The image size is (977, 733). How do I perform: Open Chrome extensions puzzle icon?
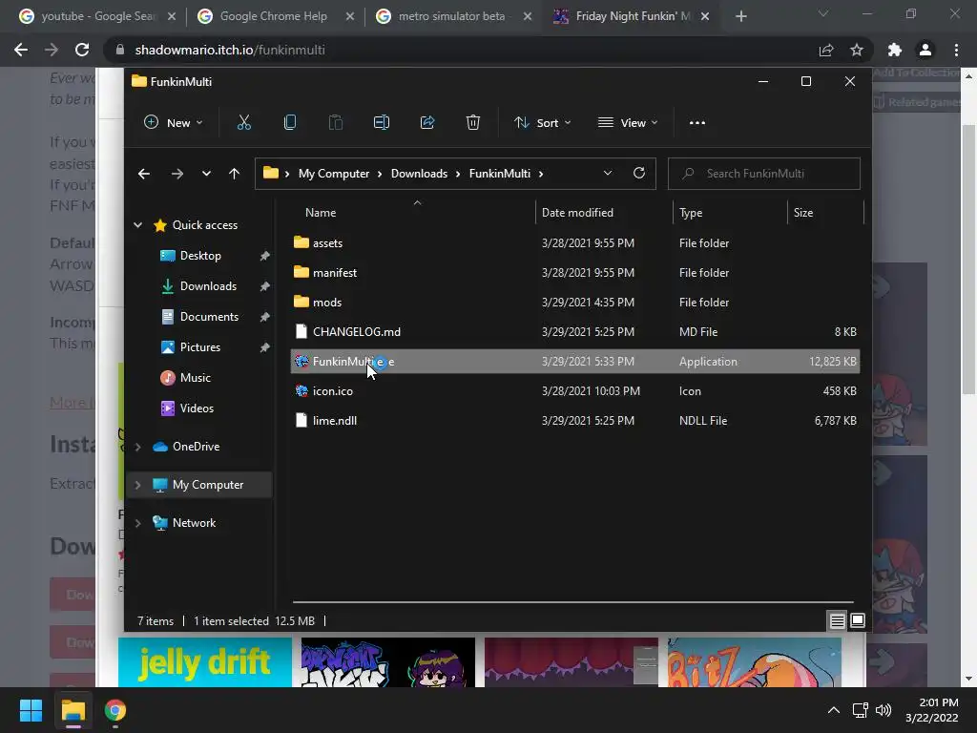point(895,50)
